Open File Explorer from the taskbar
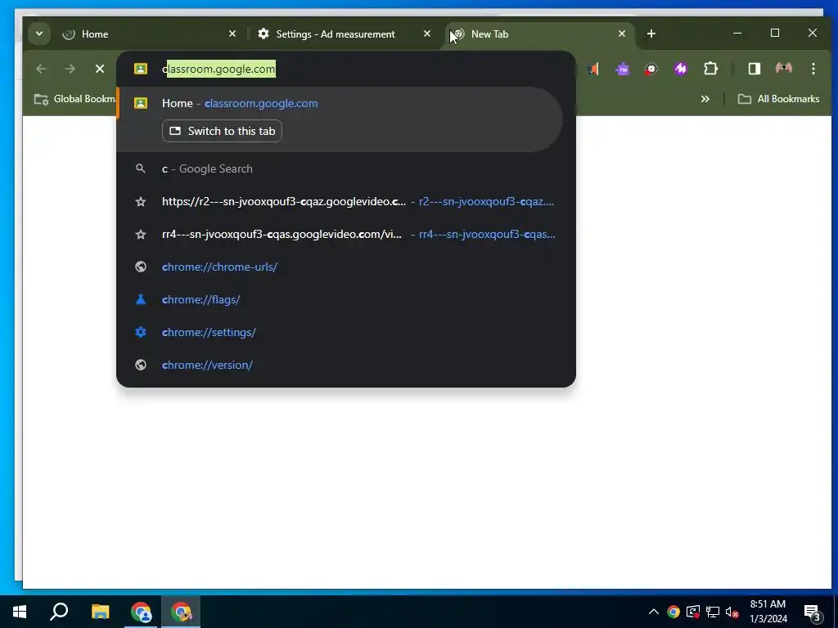838x628 pixels. tap(100, 612)
